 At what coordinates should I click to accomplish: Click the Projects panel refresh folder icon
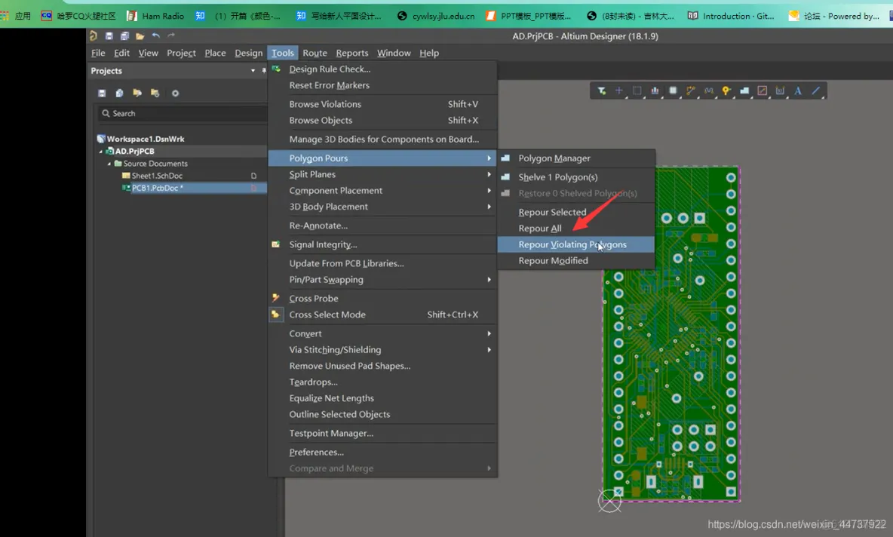coord(155,93)
